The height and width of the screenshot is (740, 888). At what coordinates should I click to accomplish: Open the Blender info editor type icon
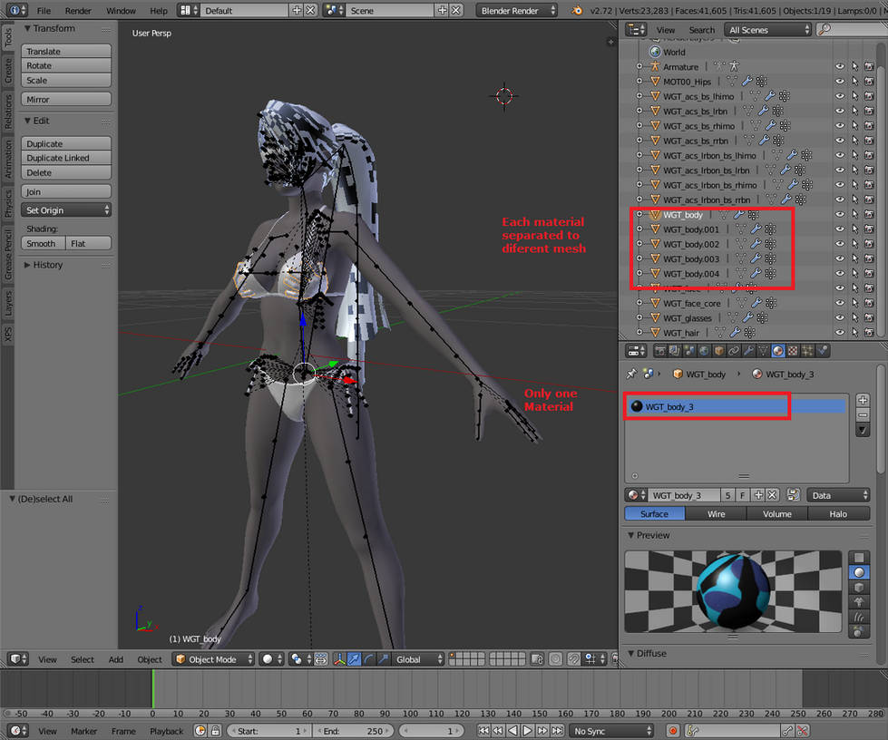coord(15,10)
